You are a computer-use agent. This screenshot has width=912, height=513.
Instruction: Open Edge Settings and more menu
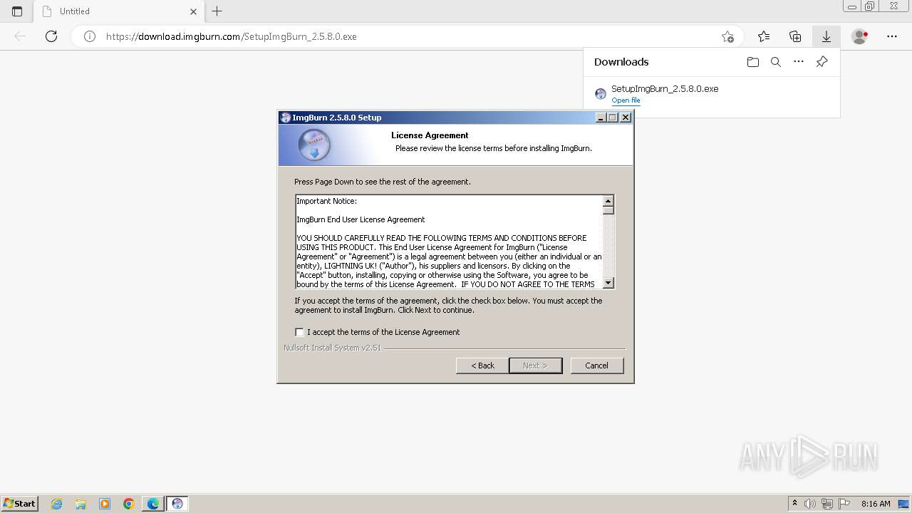[892, 36]
